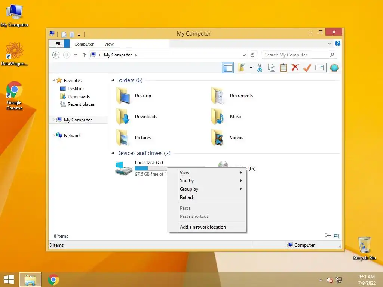Screen dimensions: 383x287
Task: Click the Cut scissors toolbar icon
Action: pyautogui.click(x=260, y=68)
